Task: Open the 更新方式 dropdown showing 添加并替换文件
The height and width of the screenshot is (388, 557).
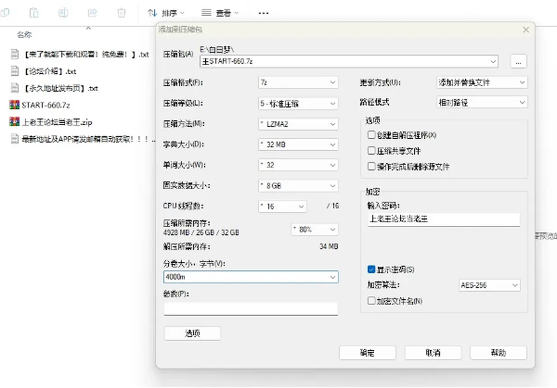Action: tap(482, 82)
